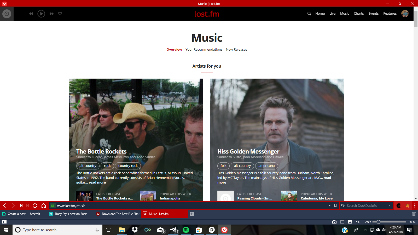Select the rock tag on Bottle Rockets
The image size is (418, 235).
[107, 166]
